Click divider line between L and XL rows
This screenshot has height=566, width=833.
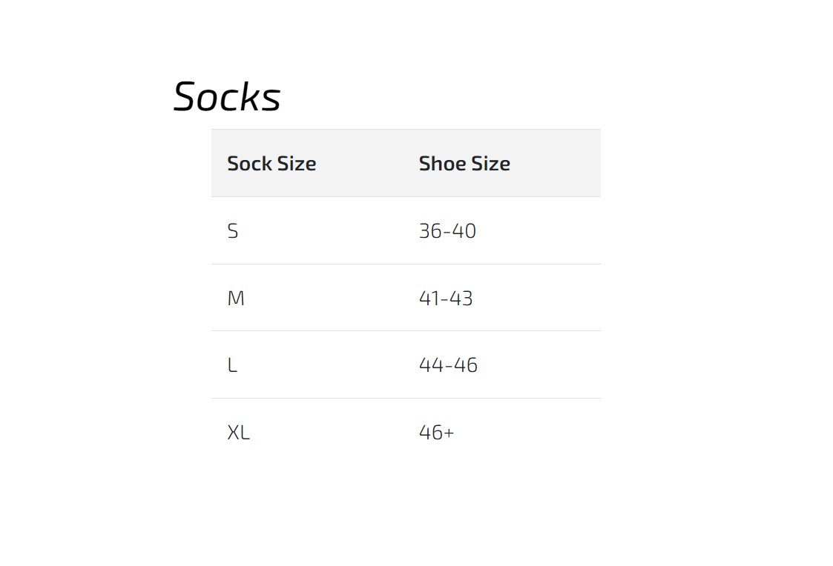(406, 398)
